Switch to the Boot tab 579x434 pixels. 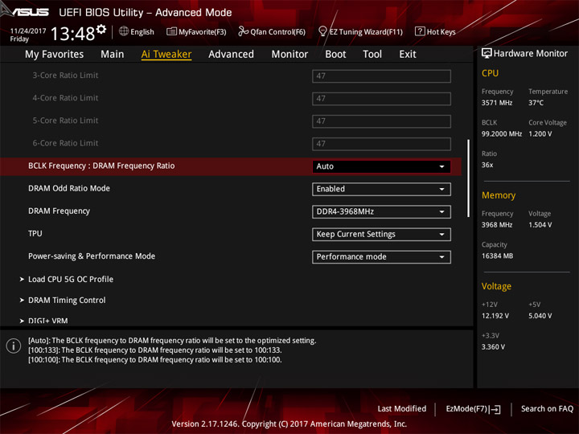point(335,55)
